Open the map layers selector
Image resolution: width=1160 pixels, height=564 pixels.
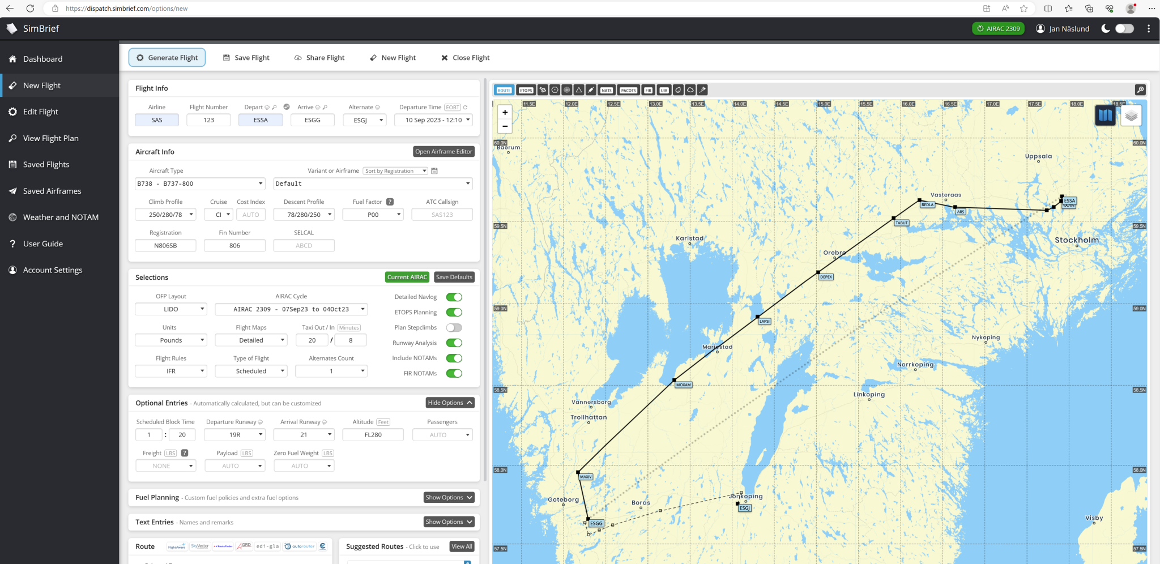(1131, 115)
